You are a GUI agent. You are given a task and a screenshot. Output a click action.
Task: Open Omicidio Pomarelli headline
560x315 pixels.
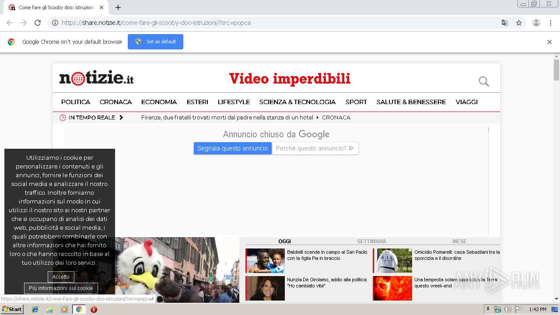click(x=457, y=255)
